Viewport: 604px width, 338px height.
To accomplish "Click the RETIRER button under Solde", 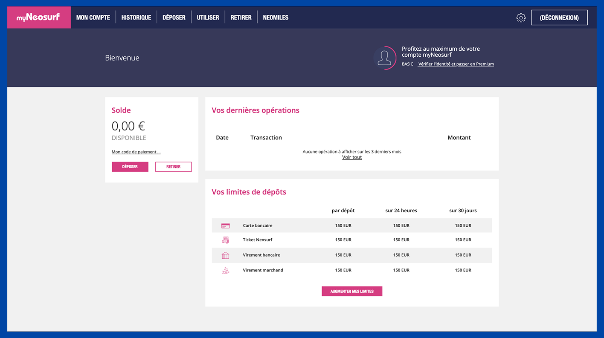I will click(x=173, y=167).
